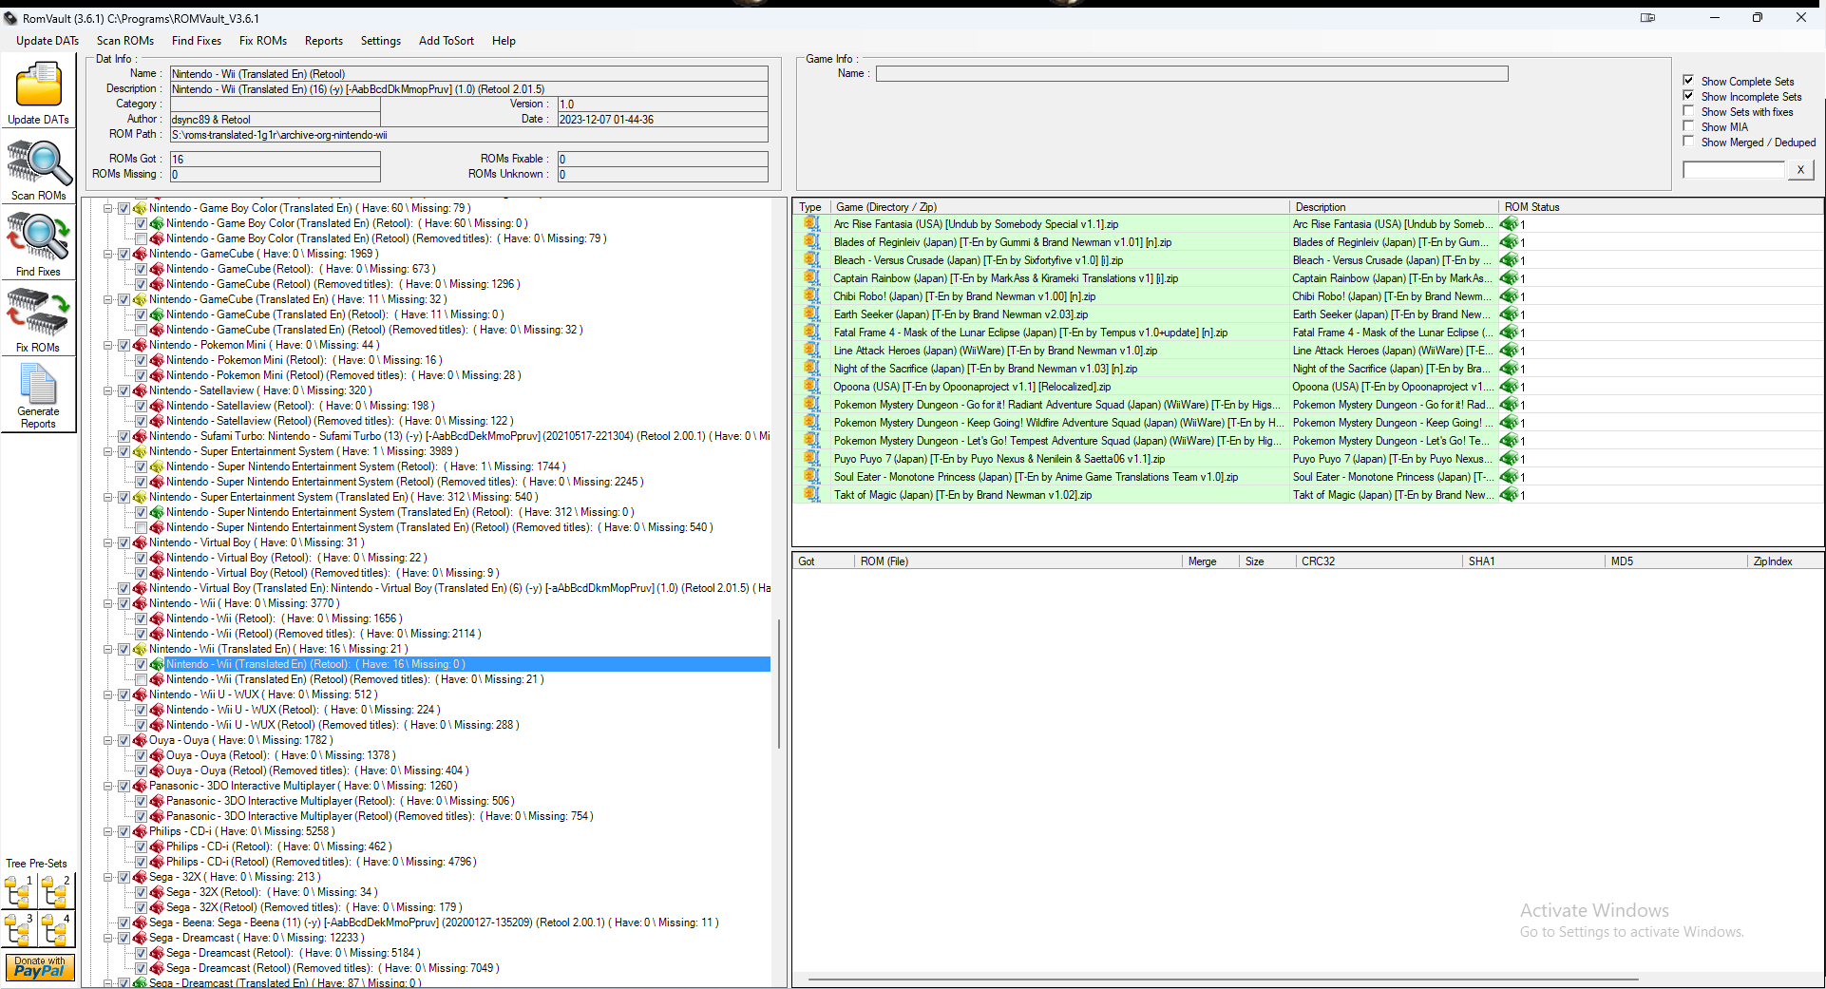Click the Find Fixes icon
The width and height of the screenshot is (1826, 989).
[38, 237]
